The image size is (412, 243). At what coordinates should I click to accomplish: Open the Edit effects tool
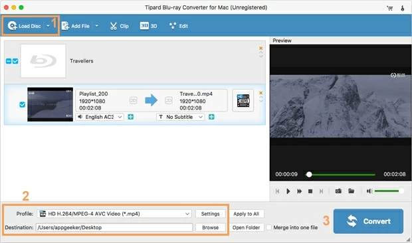(178, 26)
